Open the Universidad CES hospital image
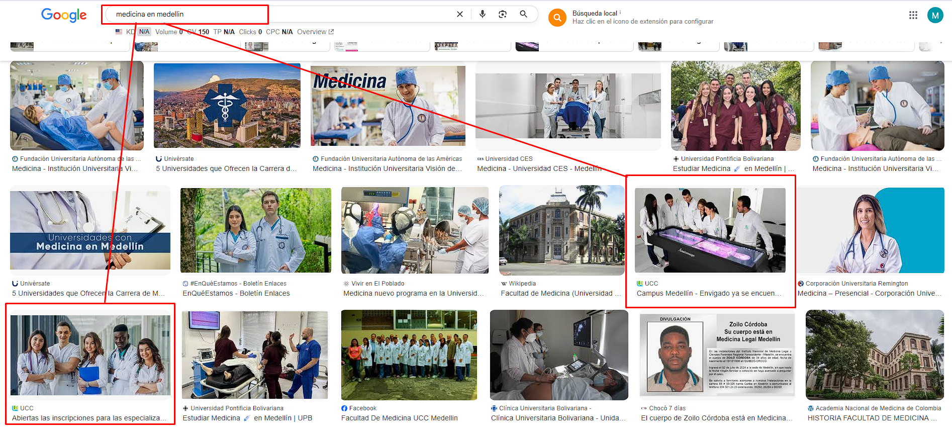Screen dimensions: 952x433 (568, 106)
